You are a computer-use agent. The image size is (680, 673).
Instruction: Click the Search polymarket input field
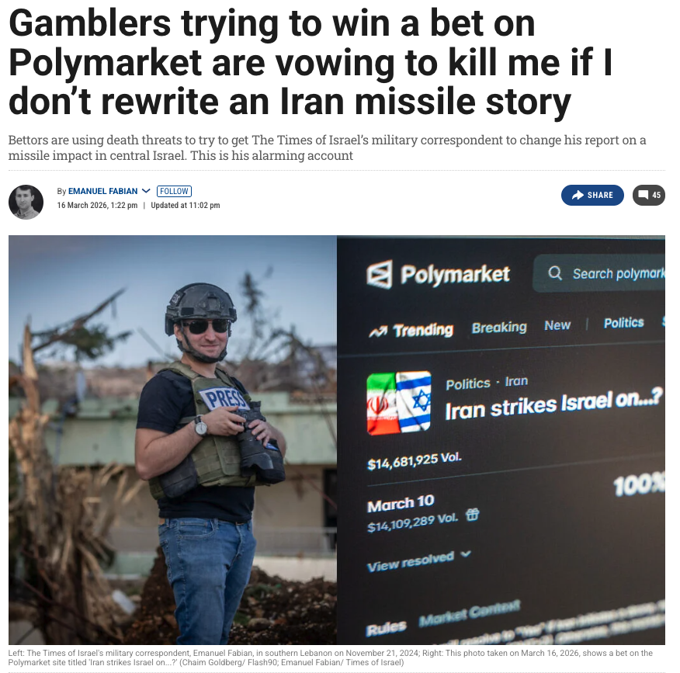coord(599,273)
